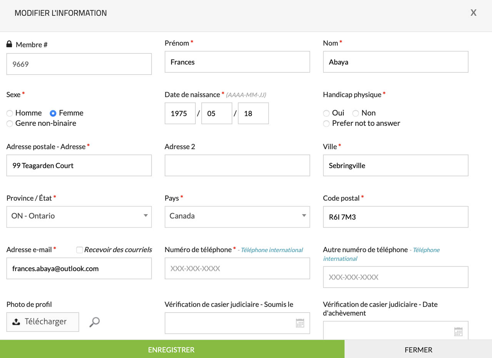Focus the Code postal input field
Viewport: 492px width, 358px height.
point(395,217)
